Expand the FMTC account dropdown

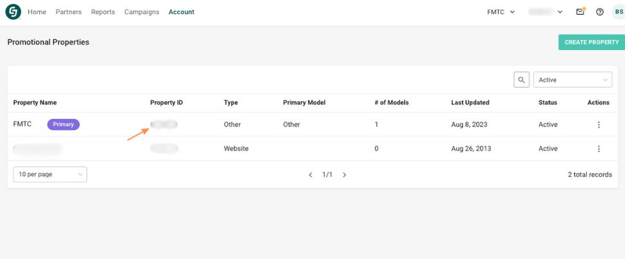click(501, 12)
